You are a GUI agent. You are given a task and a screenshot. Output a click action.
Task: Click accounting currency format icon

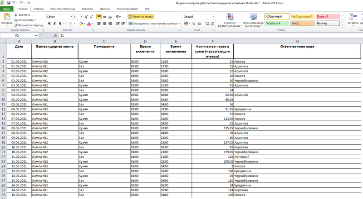tap(186, 24)
